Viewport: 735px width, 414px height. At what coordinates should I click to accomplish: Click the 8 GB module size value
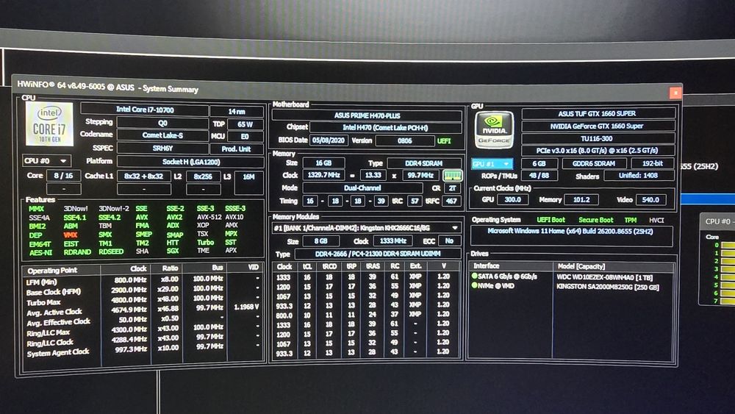point(321,241)
